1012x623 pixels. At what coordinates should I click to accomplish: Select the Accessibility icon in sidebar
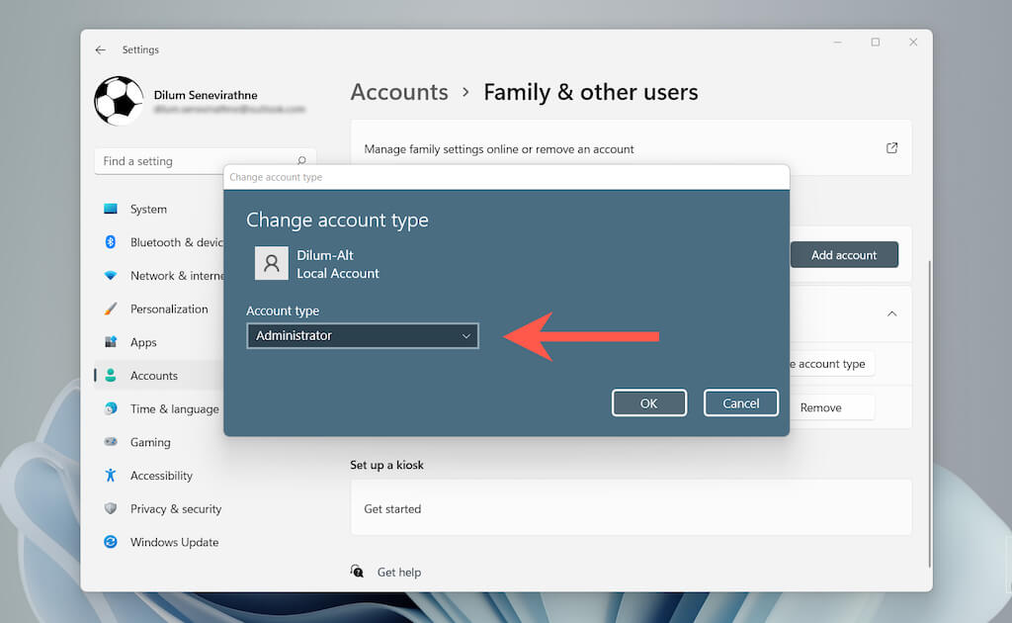click(111, 475)
